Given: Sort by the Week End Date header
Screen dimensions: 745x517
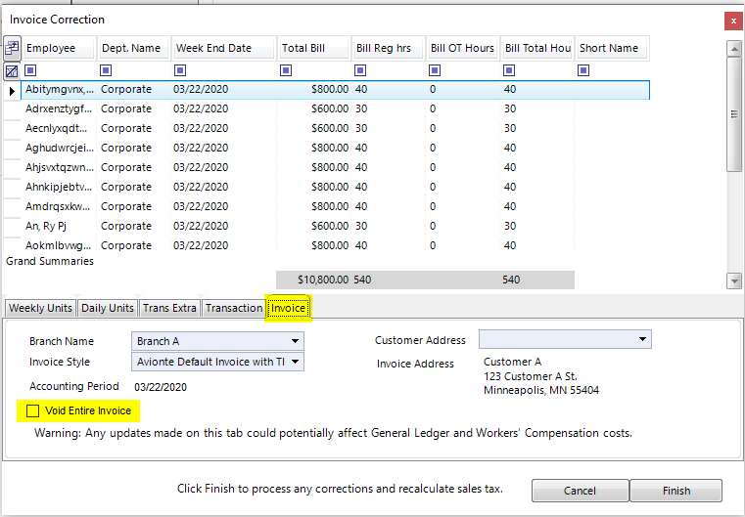Looking at the screenshot, I should click(x=224, y=48).
